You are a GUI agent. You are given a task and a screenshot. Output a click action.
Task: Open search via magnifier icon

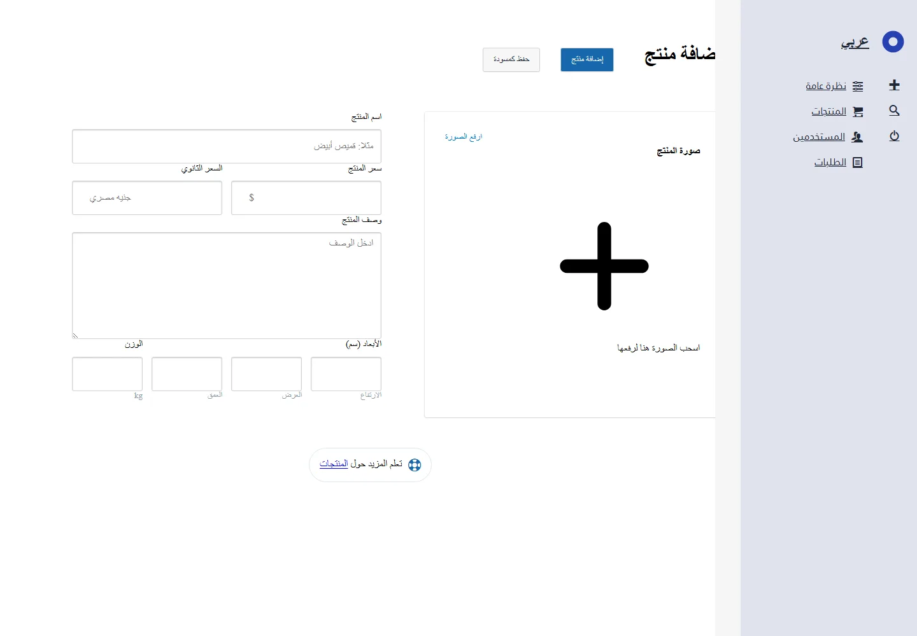pyautogui.click(x=894, y=111)
